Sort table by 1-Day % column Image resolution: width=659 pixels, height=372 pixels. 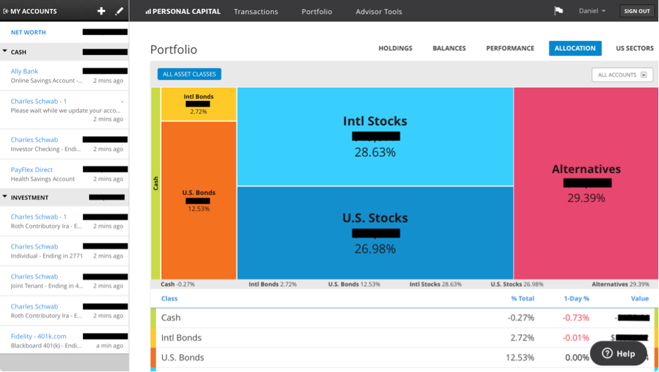576,298
